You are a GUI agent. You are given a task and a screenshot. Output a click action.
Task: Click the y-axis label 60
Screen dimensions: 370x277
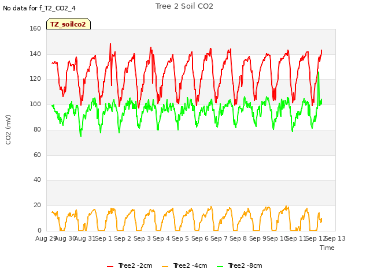tap(37, 155)
